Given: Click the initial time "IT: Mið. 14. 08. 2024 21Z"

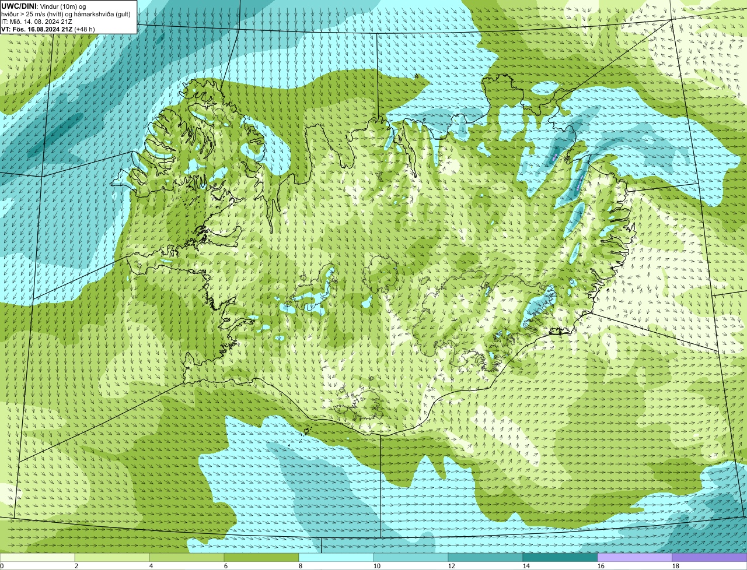Looking at the screenshot, I should click(37, 21).
